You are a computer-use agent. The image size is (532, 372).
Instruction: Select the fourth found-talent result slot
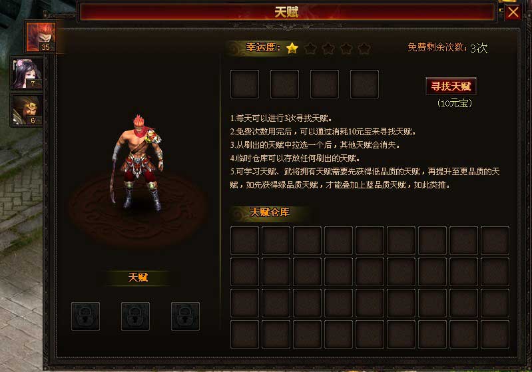coord(364,84)
